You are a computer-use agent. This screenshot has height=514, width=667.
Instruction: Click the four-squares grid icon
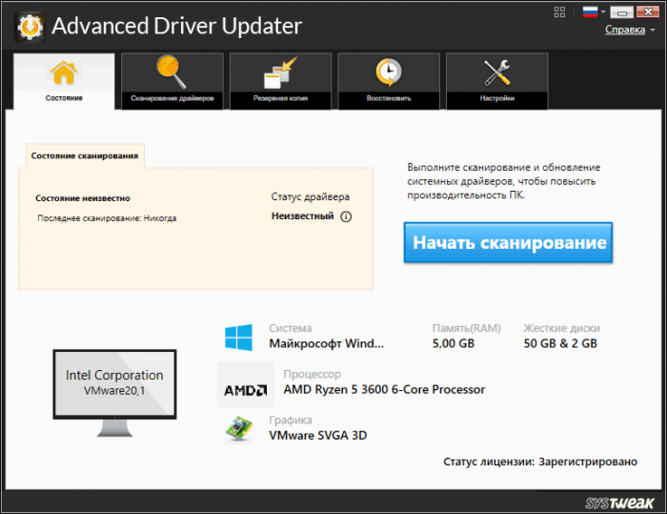[560, 12]
